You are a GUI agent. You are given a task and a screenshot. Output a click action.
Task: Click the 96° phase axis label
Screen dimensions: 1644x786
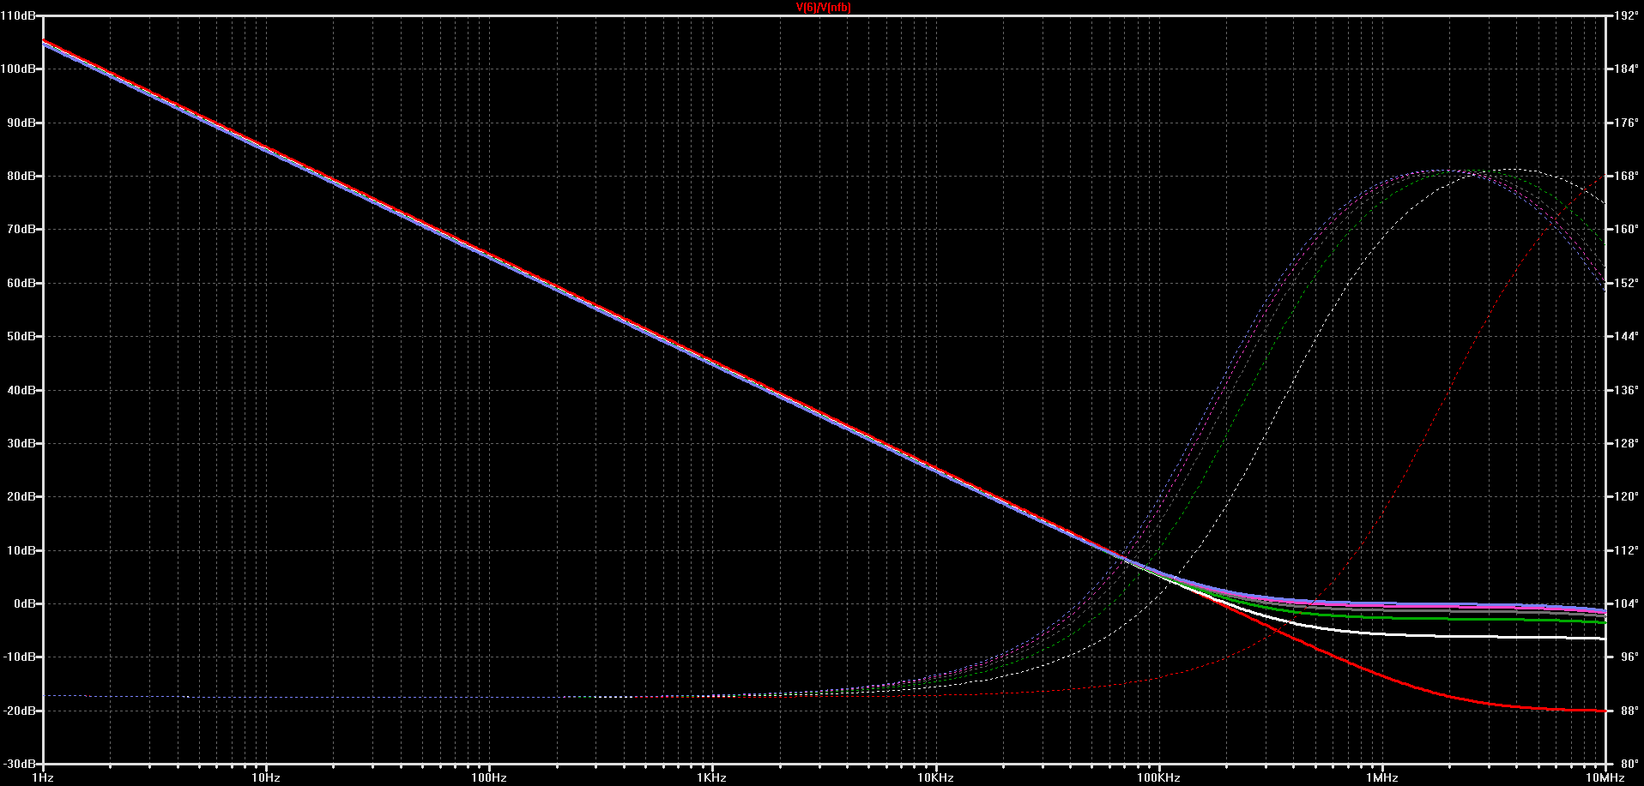[1629, 657]
